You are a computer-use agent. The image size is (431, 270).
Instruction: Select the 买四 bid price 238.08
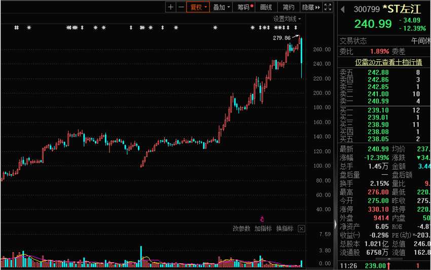point(378,132)
